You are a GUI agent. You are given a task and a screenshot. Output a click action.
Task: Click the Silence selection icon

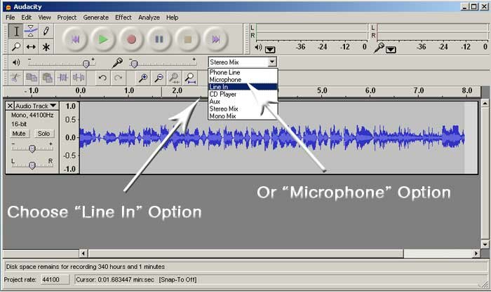pyautogui.click(x=79, y=78)
